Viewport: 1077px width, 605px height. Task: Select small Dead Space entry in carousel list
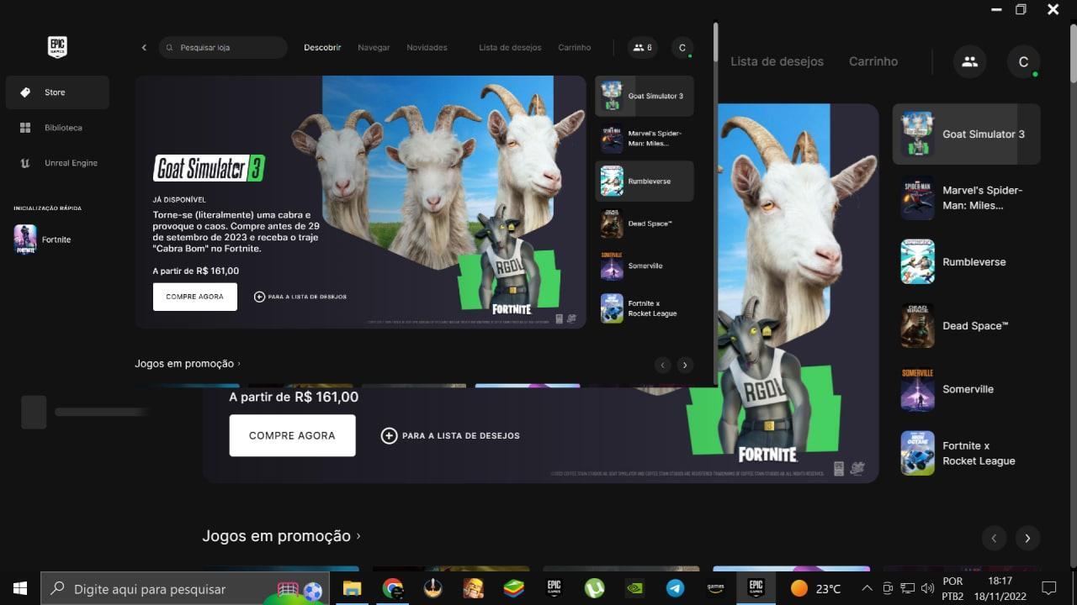pyautogui.click(x=645, y=224)
